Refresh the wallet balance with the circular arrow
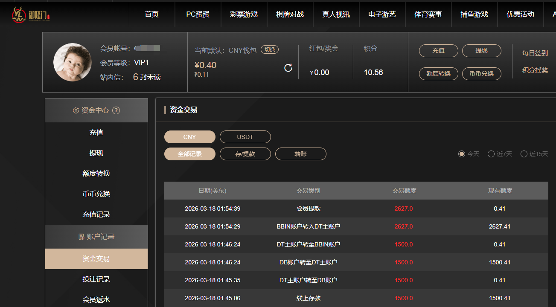The width and height of the screenshot is (556, 307). 288,67
